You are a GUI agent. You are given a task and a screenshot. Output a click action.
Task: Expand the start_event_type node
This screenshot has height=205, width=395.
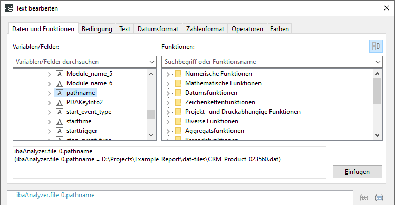(x=50, y=112)
